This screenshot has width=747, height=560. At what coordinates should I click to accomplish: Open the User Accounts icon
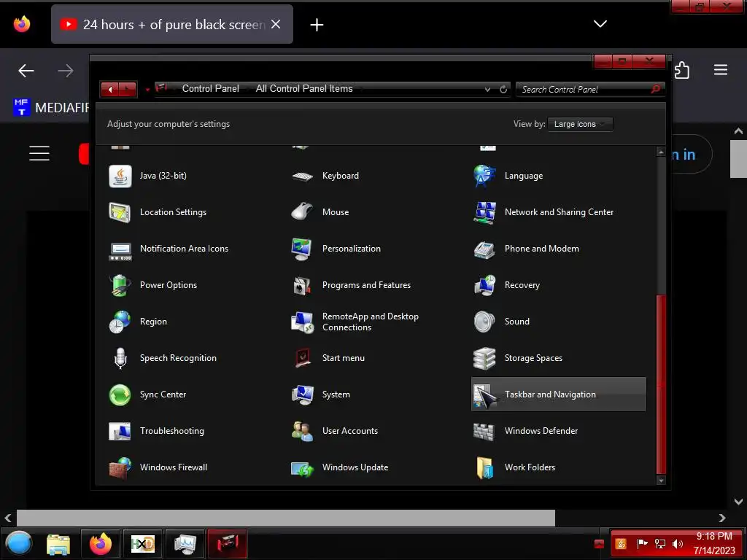(303, 431)
